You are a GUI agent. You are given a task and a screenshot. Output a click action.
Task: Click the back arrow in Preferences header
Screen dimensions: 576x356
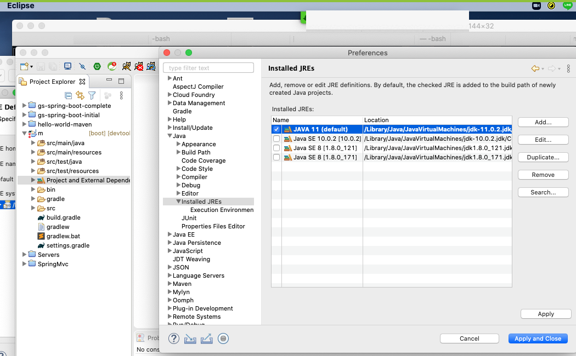[535, 68]
